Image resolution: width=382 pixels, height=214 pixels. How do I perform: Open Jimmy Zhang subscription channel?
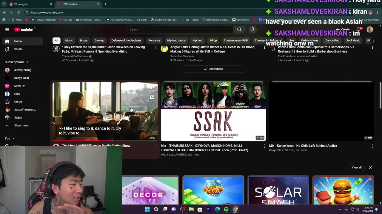click(23, 70)
